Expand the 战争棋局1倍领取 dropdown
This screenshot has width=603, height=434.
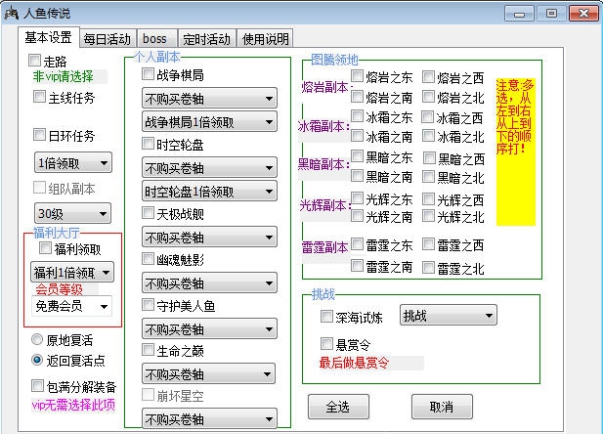[206, 121]
